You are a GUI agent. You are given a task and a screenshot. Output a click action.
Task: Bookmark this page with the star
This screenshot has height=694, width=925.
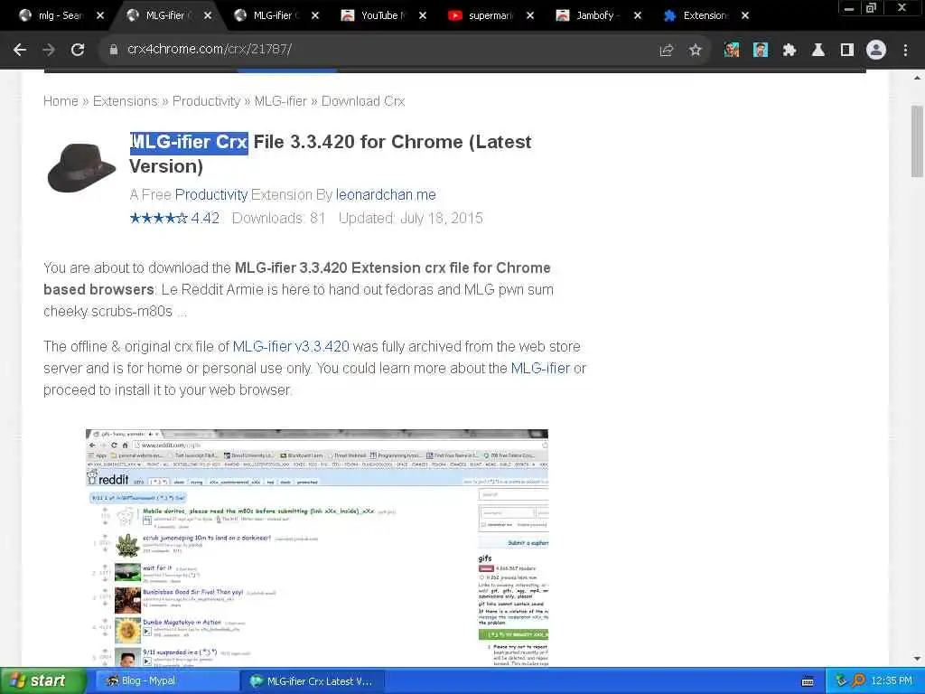(x=696, y=51)
